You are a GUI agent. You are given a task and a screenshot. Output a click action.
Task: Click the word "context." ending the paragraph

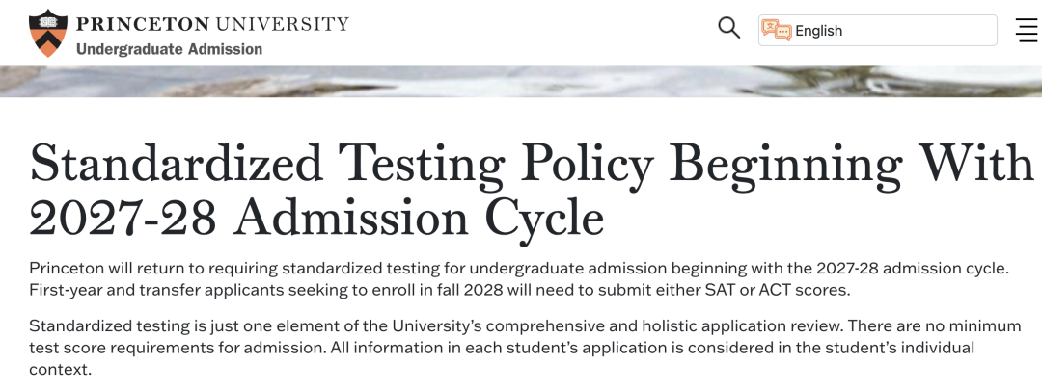pos(60,370)
